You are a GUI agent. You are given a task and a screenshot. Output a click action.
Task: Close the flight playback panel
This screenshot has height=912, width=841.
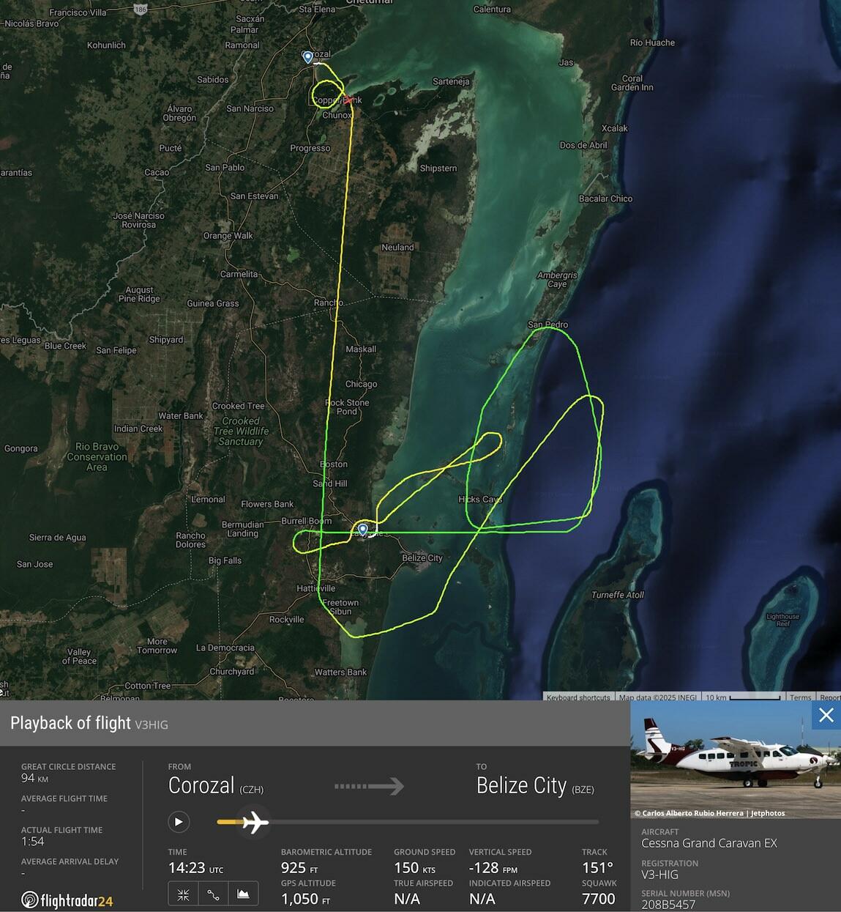point(826,715)
